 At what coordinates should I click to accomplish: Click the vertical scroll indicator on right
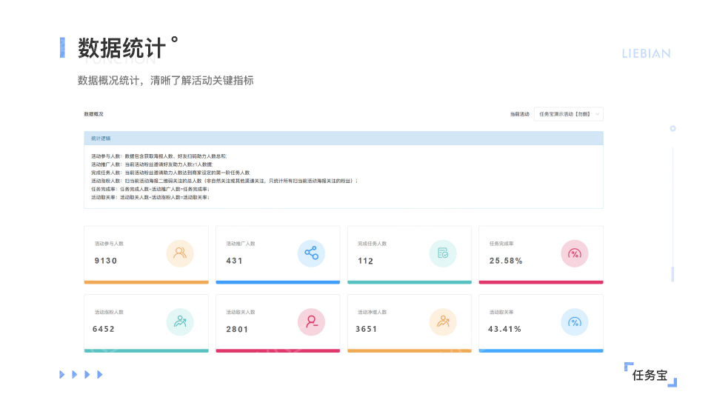point(672,274)
